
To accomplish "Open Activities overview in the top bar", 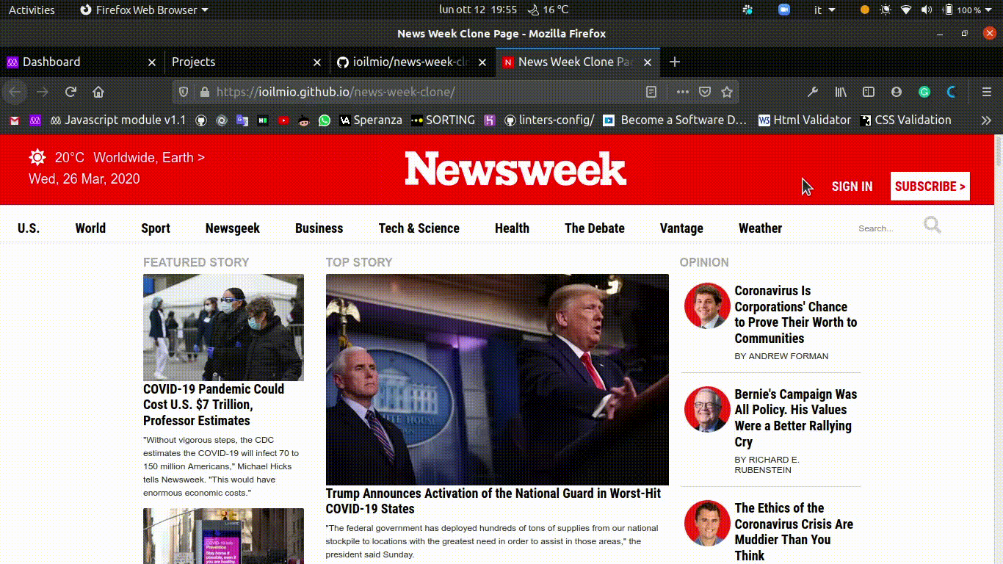I will click(32, 10).
